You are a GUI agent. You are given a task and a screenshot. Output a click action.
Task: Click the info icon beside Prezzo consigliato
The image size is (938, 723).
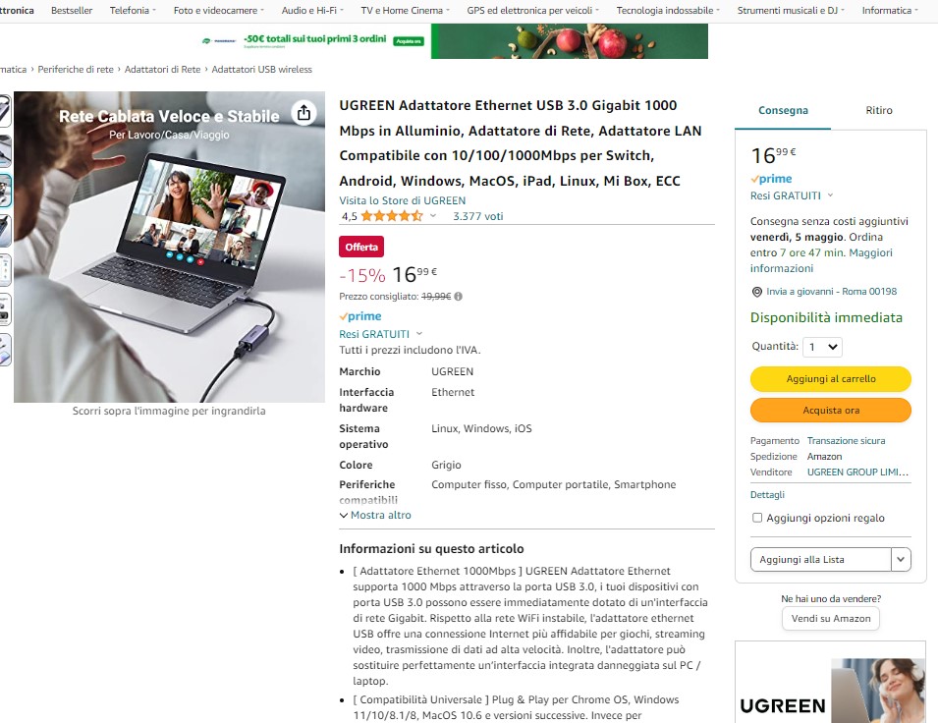459,297
